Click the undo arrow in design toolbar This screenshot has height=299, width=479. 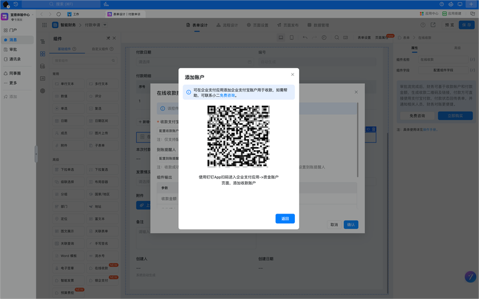[304, 38]
